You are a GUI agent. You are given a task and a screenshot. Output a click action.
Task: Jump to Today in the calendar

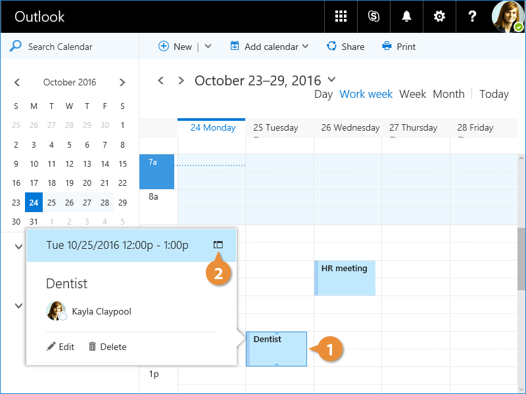coord(494,94)
